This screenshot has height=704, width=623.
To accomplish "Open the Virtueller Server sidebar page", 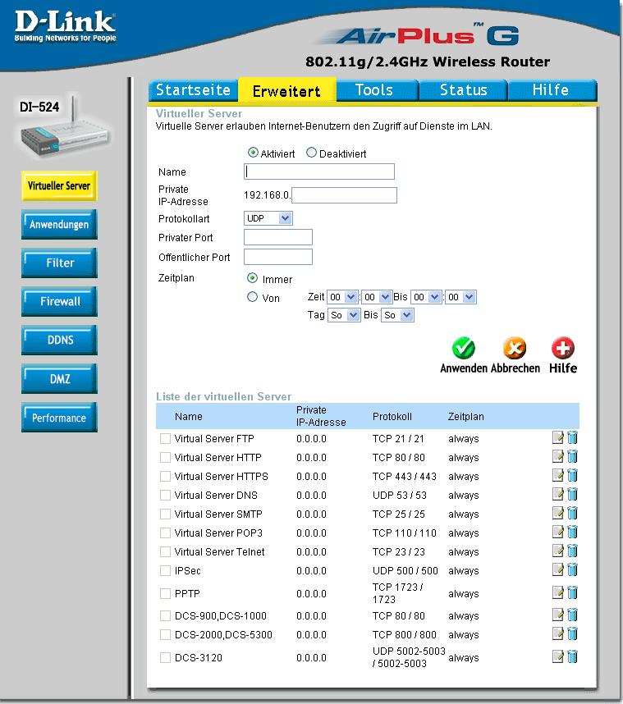I will 59,185.
